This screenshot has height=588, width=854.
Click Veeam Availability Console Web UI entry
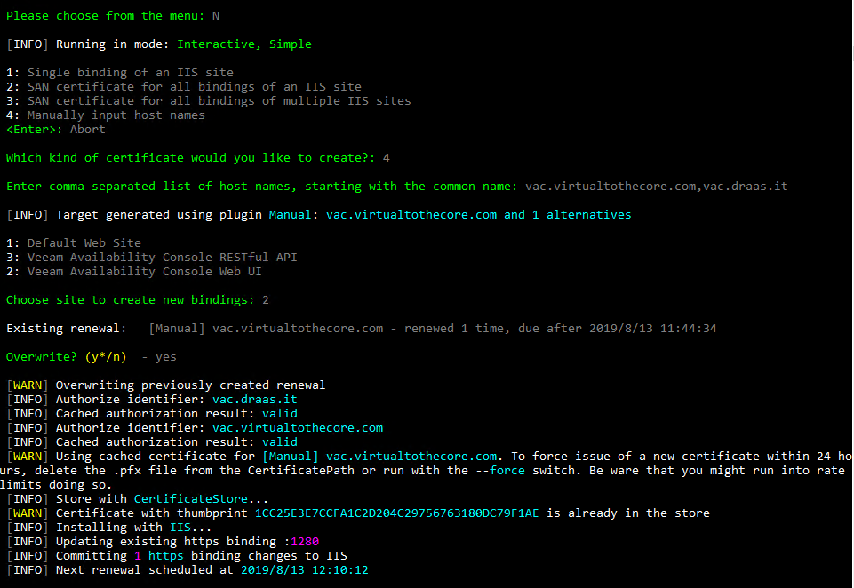point(134,271)
